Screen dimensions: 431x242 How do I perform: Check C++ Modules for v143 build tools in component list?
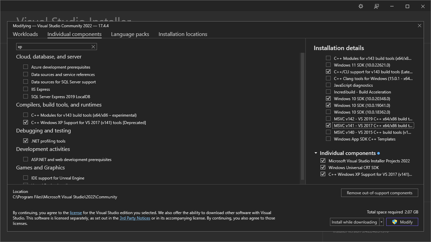click(x=26, y=115)
